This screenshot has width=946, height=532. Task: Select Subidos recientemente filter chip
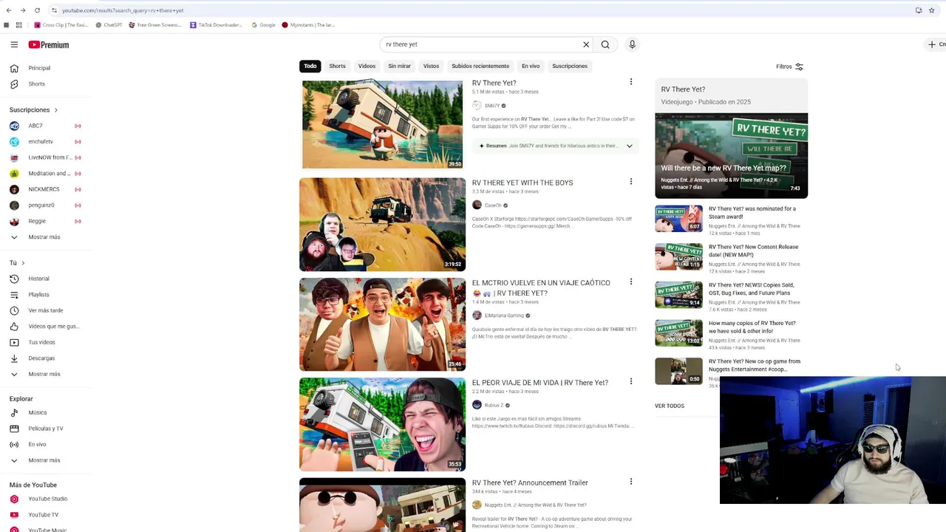pyautogui.click(x=480, y=66)
